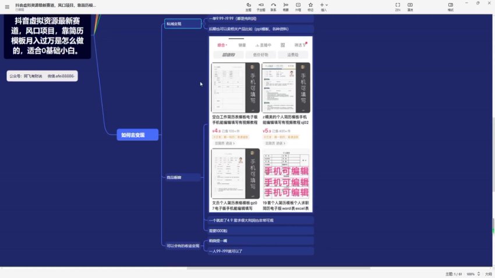The width and height of the screenshot is (495, 278).
Task: Add a subtopic with the 子主题 icon
Action: pyautogui.click(x=261, y=6)
